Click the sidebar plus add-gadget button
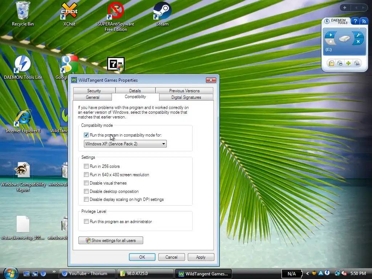This screenshot has height=279, width=372. pos(345,8)
